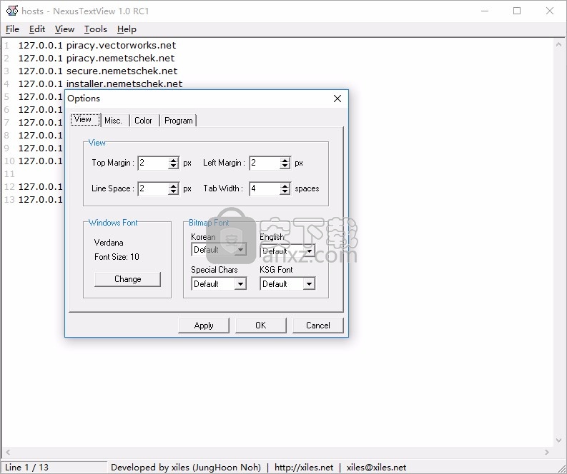Click Font Size: 10 label

pos(117,257)
